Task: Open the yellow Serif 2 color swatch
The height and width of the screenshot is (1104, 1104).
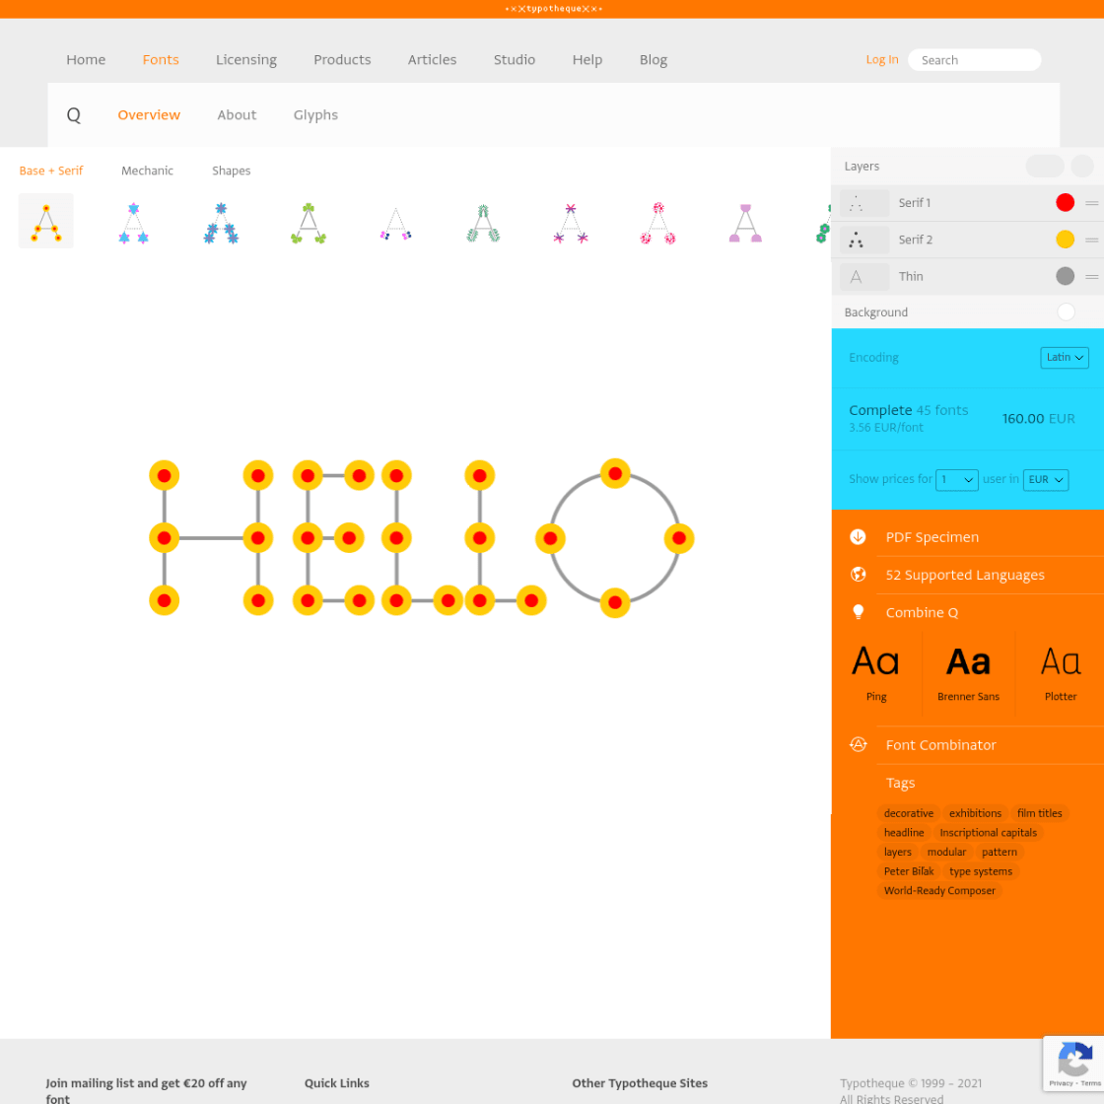Action: pyautogui.click(x=1065, y=240)
